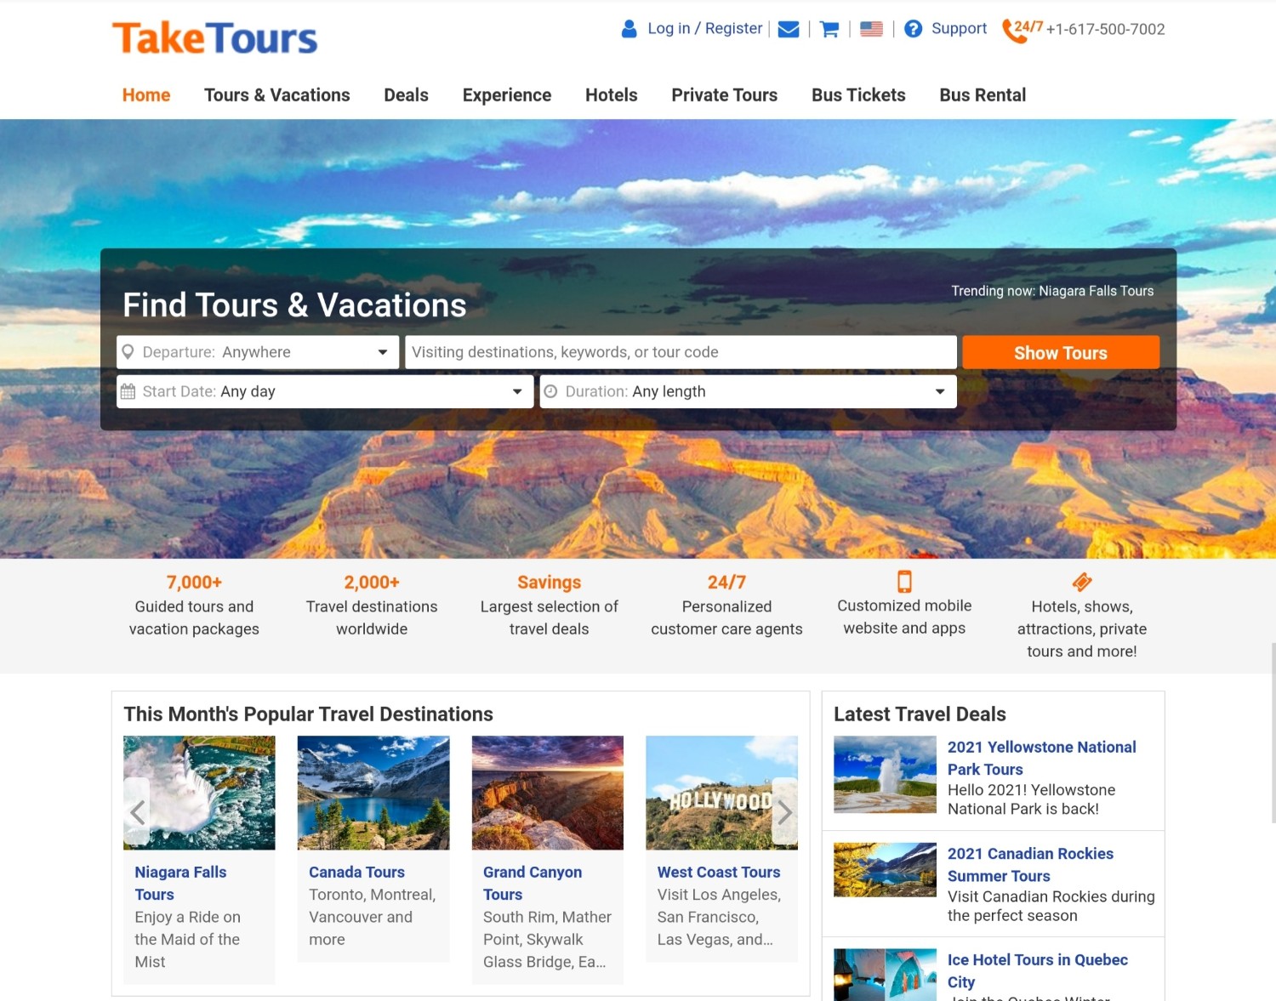The width and height of the screenshot is (1276, 1001).
Task: Click the mobile phone apps icon
Action: (904, 582)
